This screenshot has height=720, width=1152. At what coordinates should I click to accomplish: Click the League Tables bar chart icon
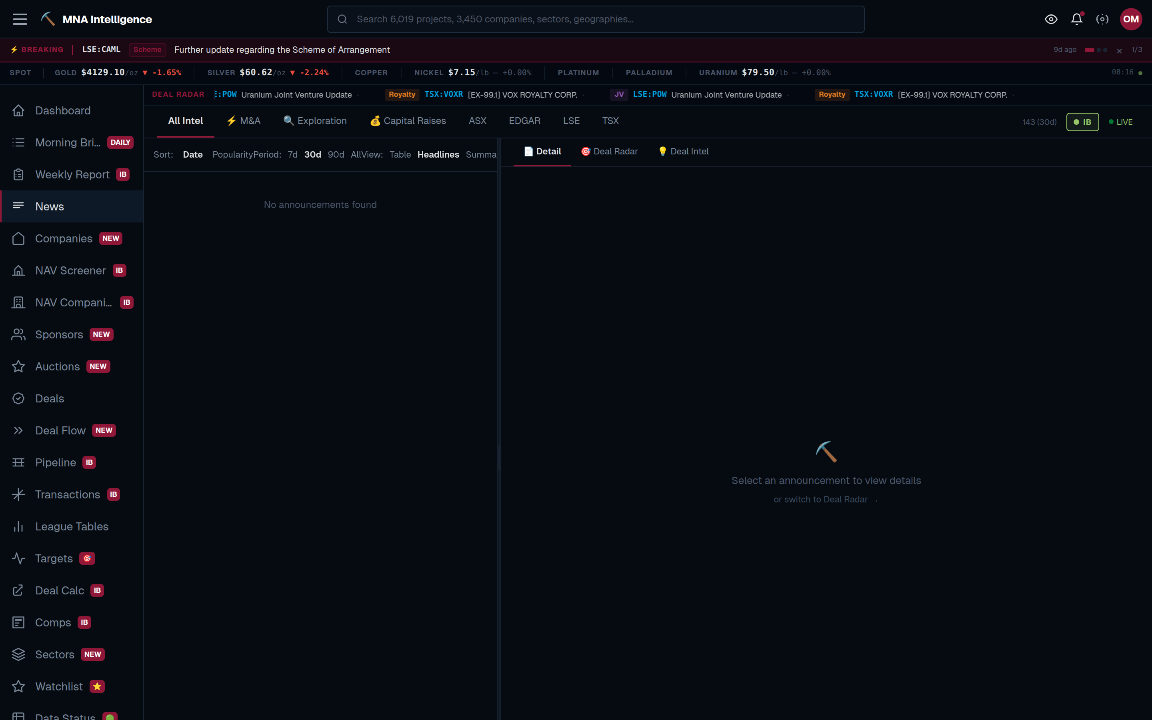click(18, 526)
